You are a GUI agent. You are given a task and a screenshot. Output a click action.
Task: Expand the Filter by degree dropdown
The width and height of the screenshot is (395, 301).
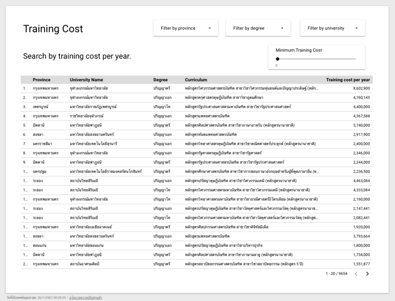[x=258, y=28]
